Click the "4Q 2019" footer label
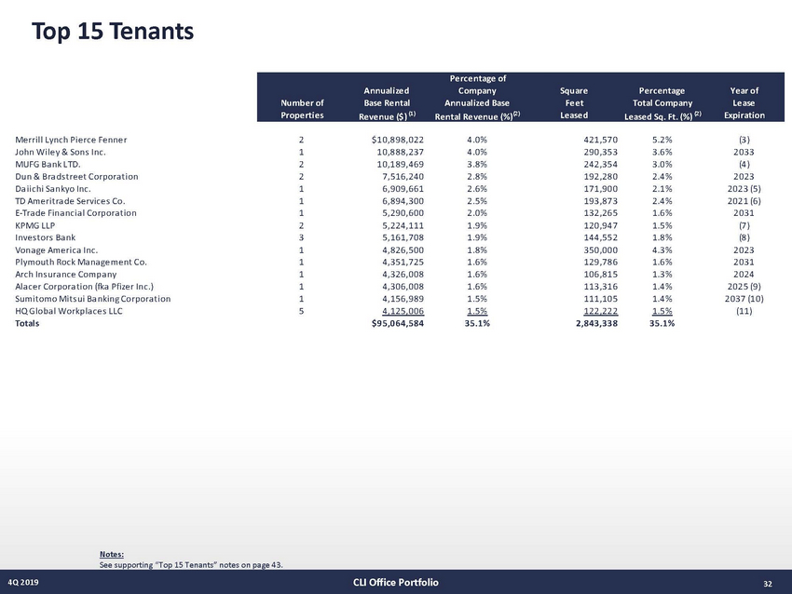This screenshot has height=594, width=792. [x=26, y=584]
